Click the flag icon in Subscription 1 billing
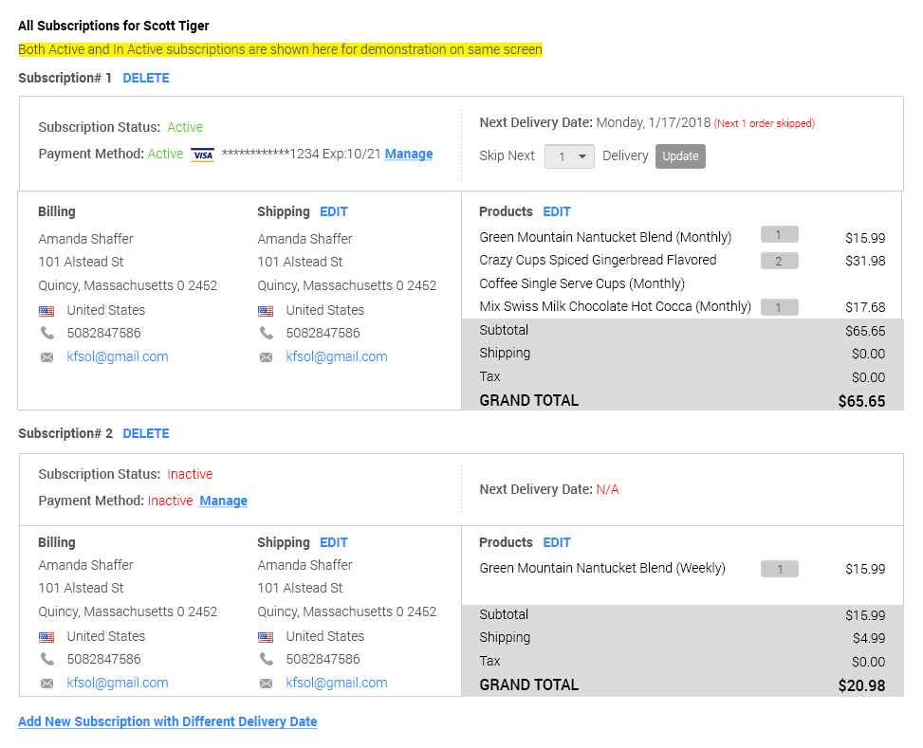The height and width of the screenshot is (748, 923). pyautogui.click(x=46, y=311)
